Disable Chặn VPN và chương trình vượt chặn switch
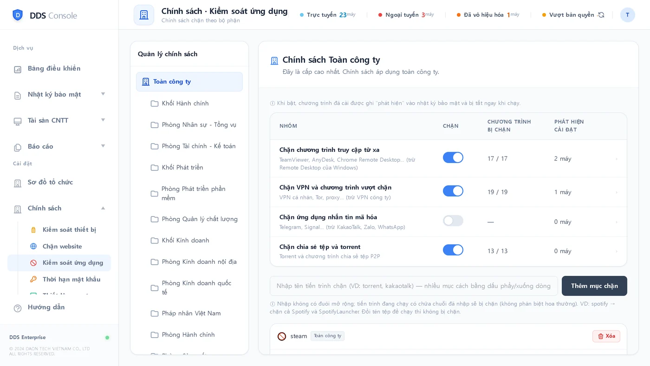This screenshot has height=366, width=650. [453, 191]
